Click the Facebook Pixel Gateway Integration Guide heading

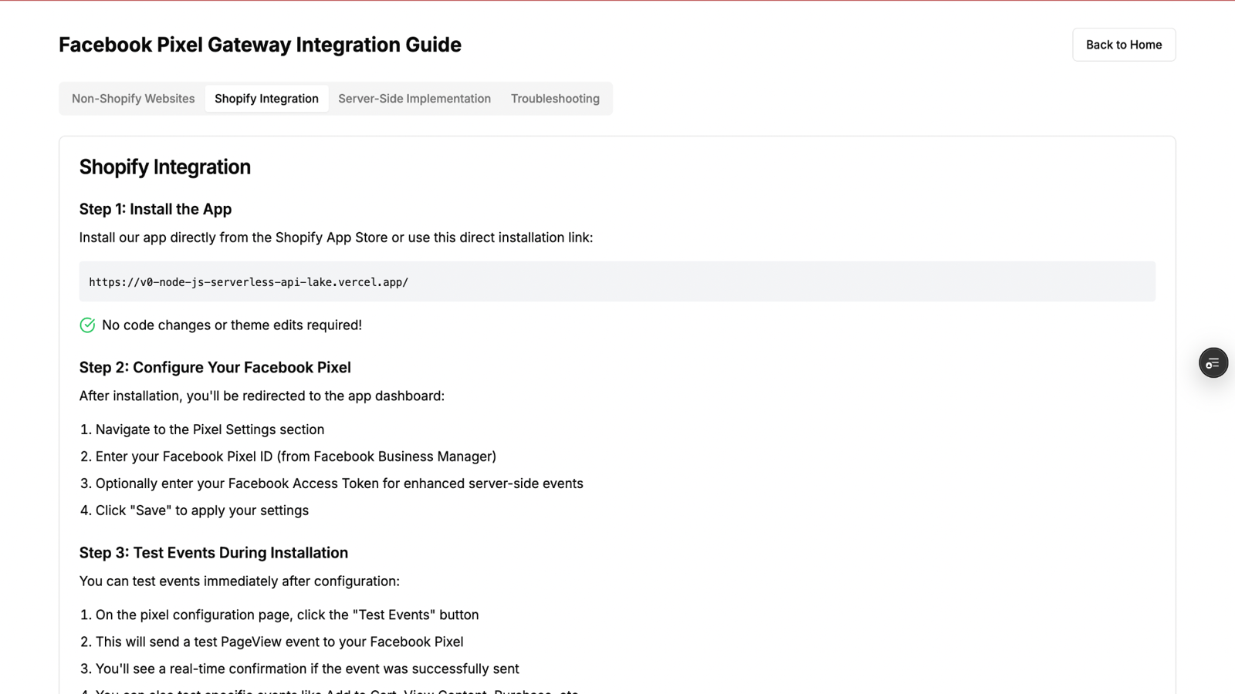[x=260, y=45]
